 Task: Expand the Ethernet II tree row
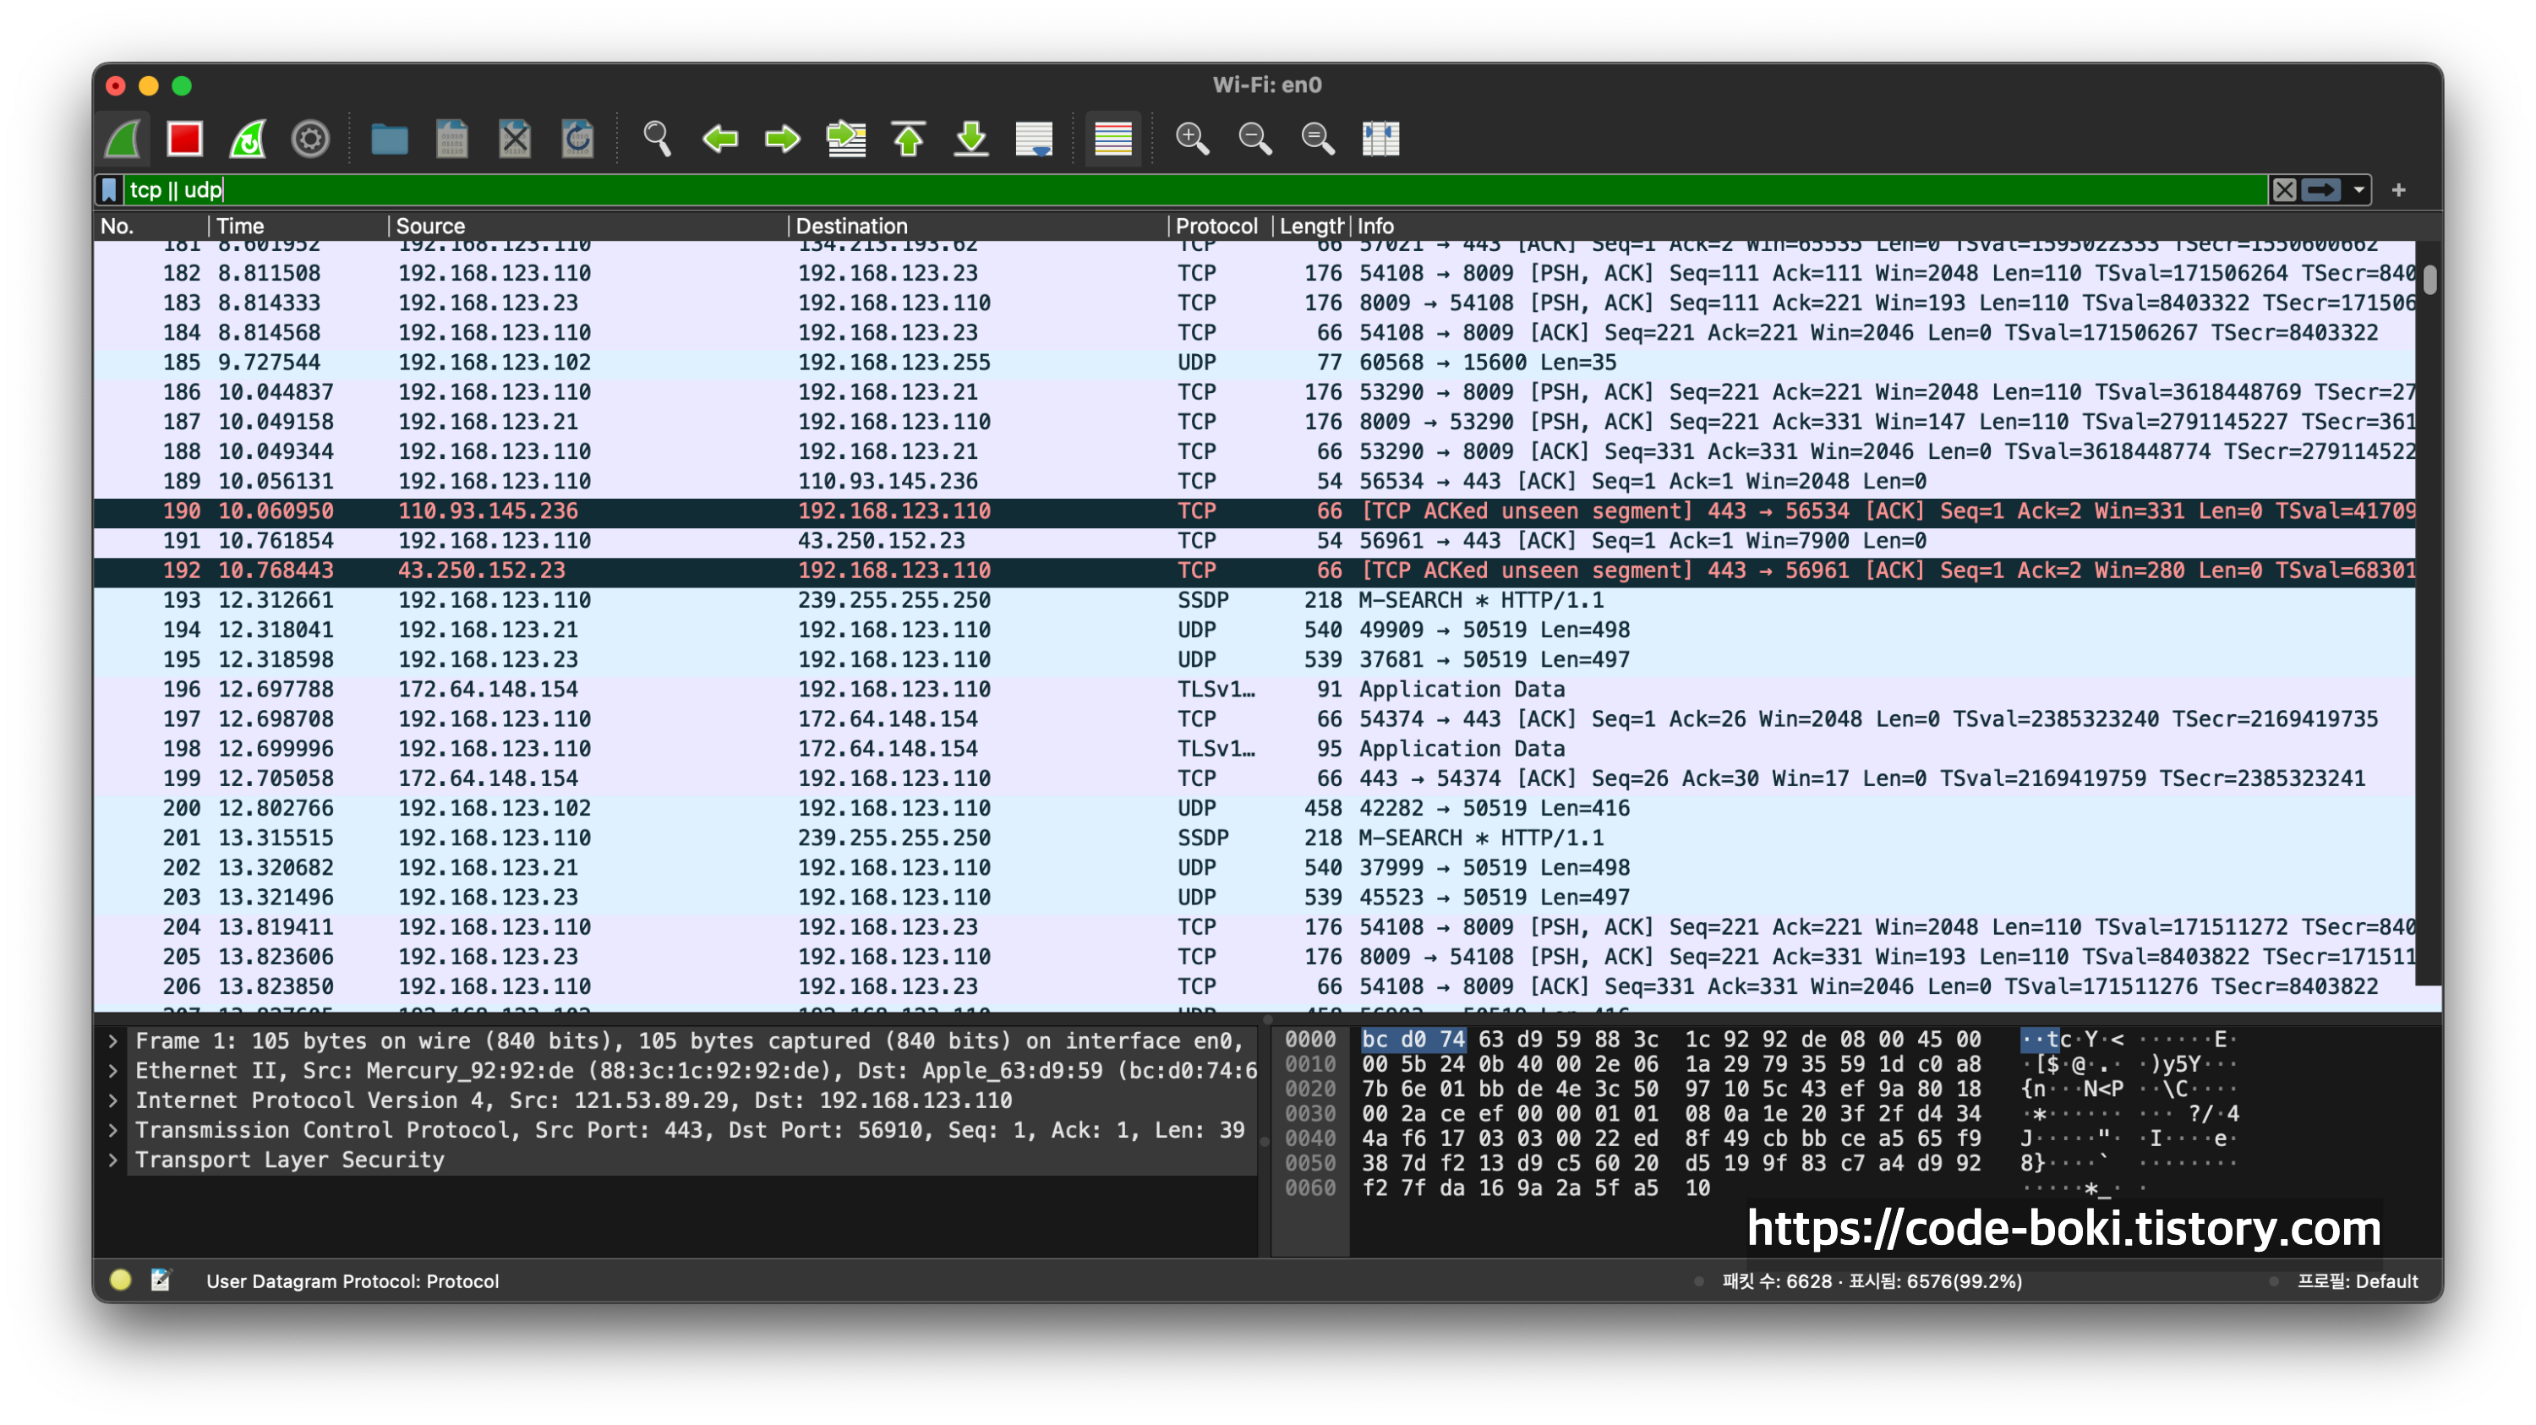(113, 1071)
